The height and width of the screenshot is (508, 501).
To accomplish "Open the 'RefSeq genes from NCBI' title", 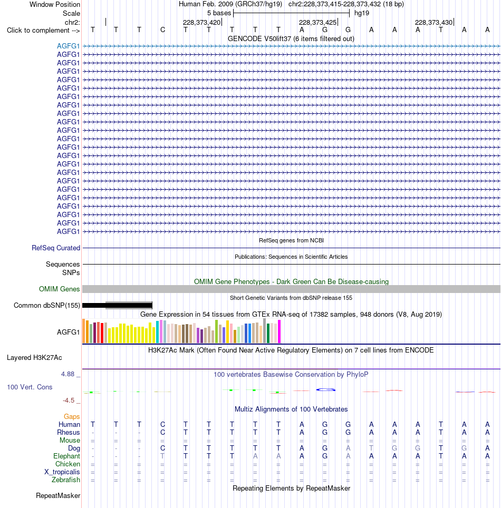I will (291, 240).
